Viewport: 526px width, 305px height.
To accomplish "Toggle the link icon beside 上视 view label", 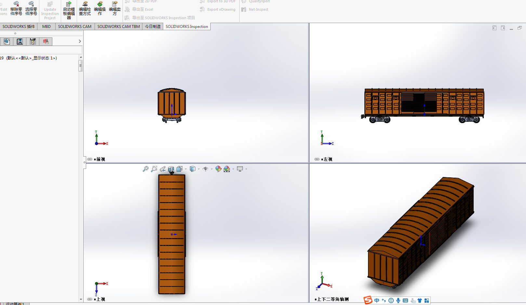I will (x=90, y=299).
